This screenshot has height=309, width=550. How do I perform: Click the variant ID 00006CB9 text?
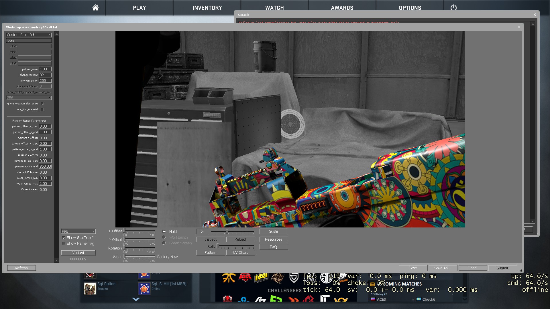(x=78, y=259)
